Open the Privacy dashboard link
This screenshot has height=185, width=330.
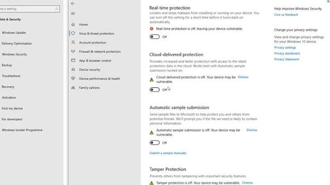(x=287, y=53)
